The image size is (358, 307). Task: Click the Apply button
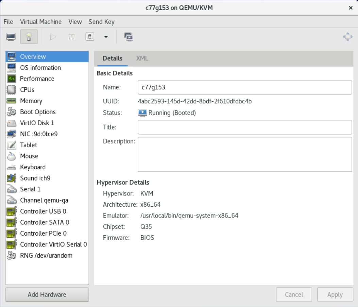point(335,294)
